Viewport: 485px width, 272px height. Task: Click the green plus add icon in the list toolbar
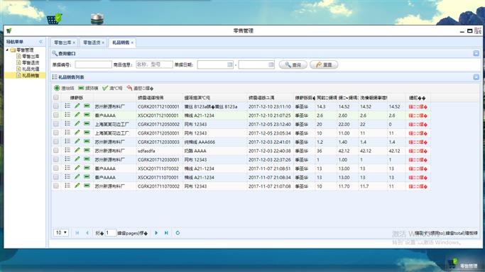tap(57, 89)
